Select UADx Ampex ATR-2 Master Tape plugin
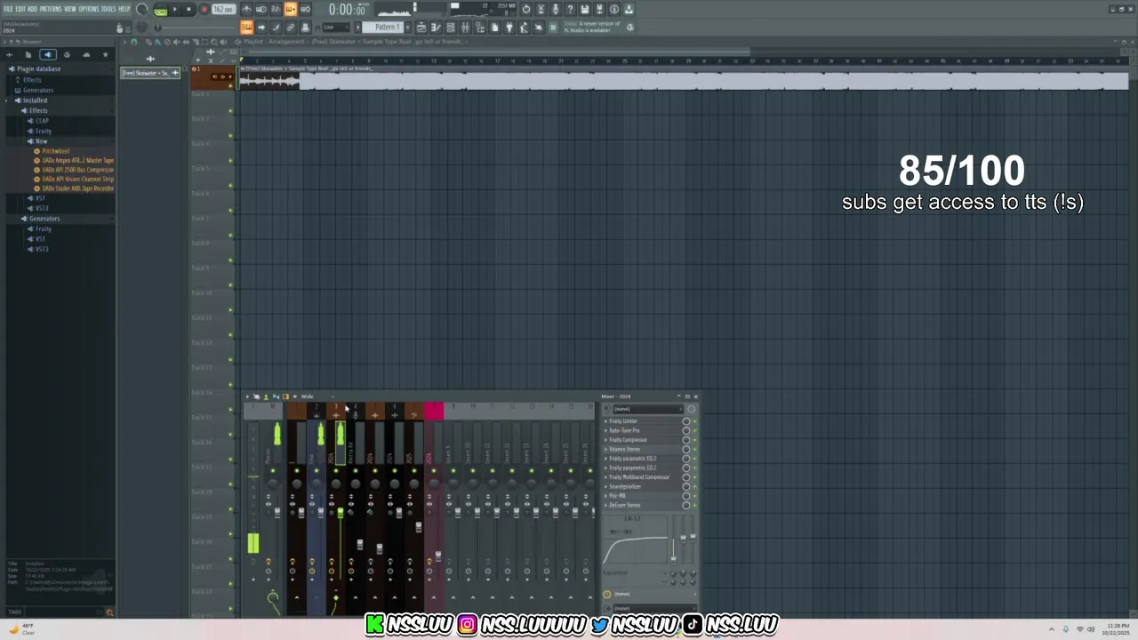Screen dimensions: 1138x640 click(x=77, y=160)
